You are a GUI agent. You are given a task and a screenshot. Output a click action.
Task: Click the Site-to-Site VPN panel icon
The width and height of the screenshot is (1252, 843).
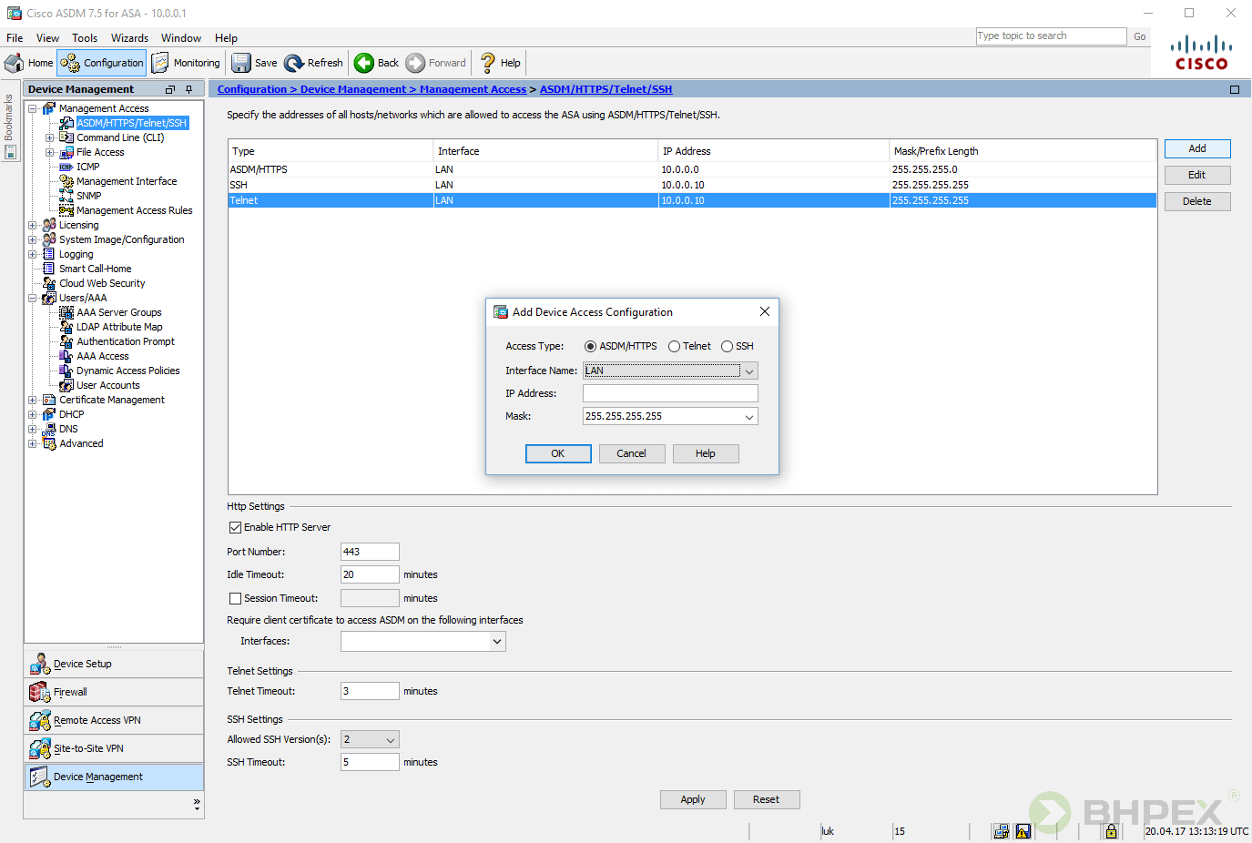pos(39,748)
